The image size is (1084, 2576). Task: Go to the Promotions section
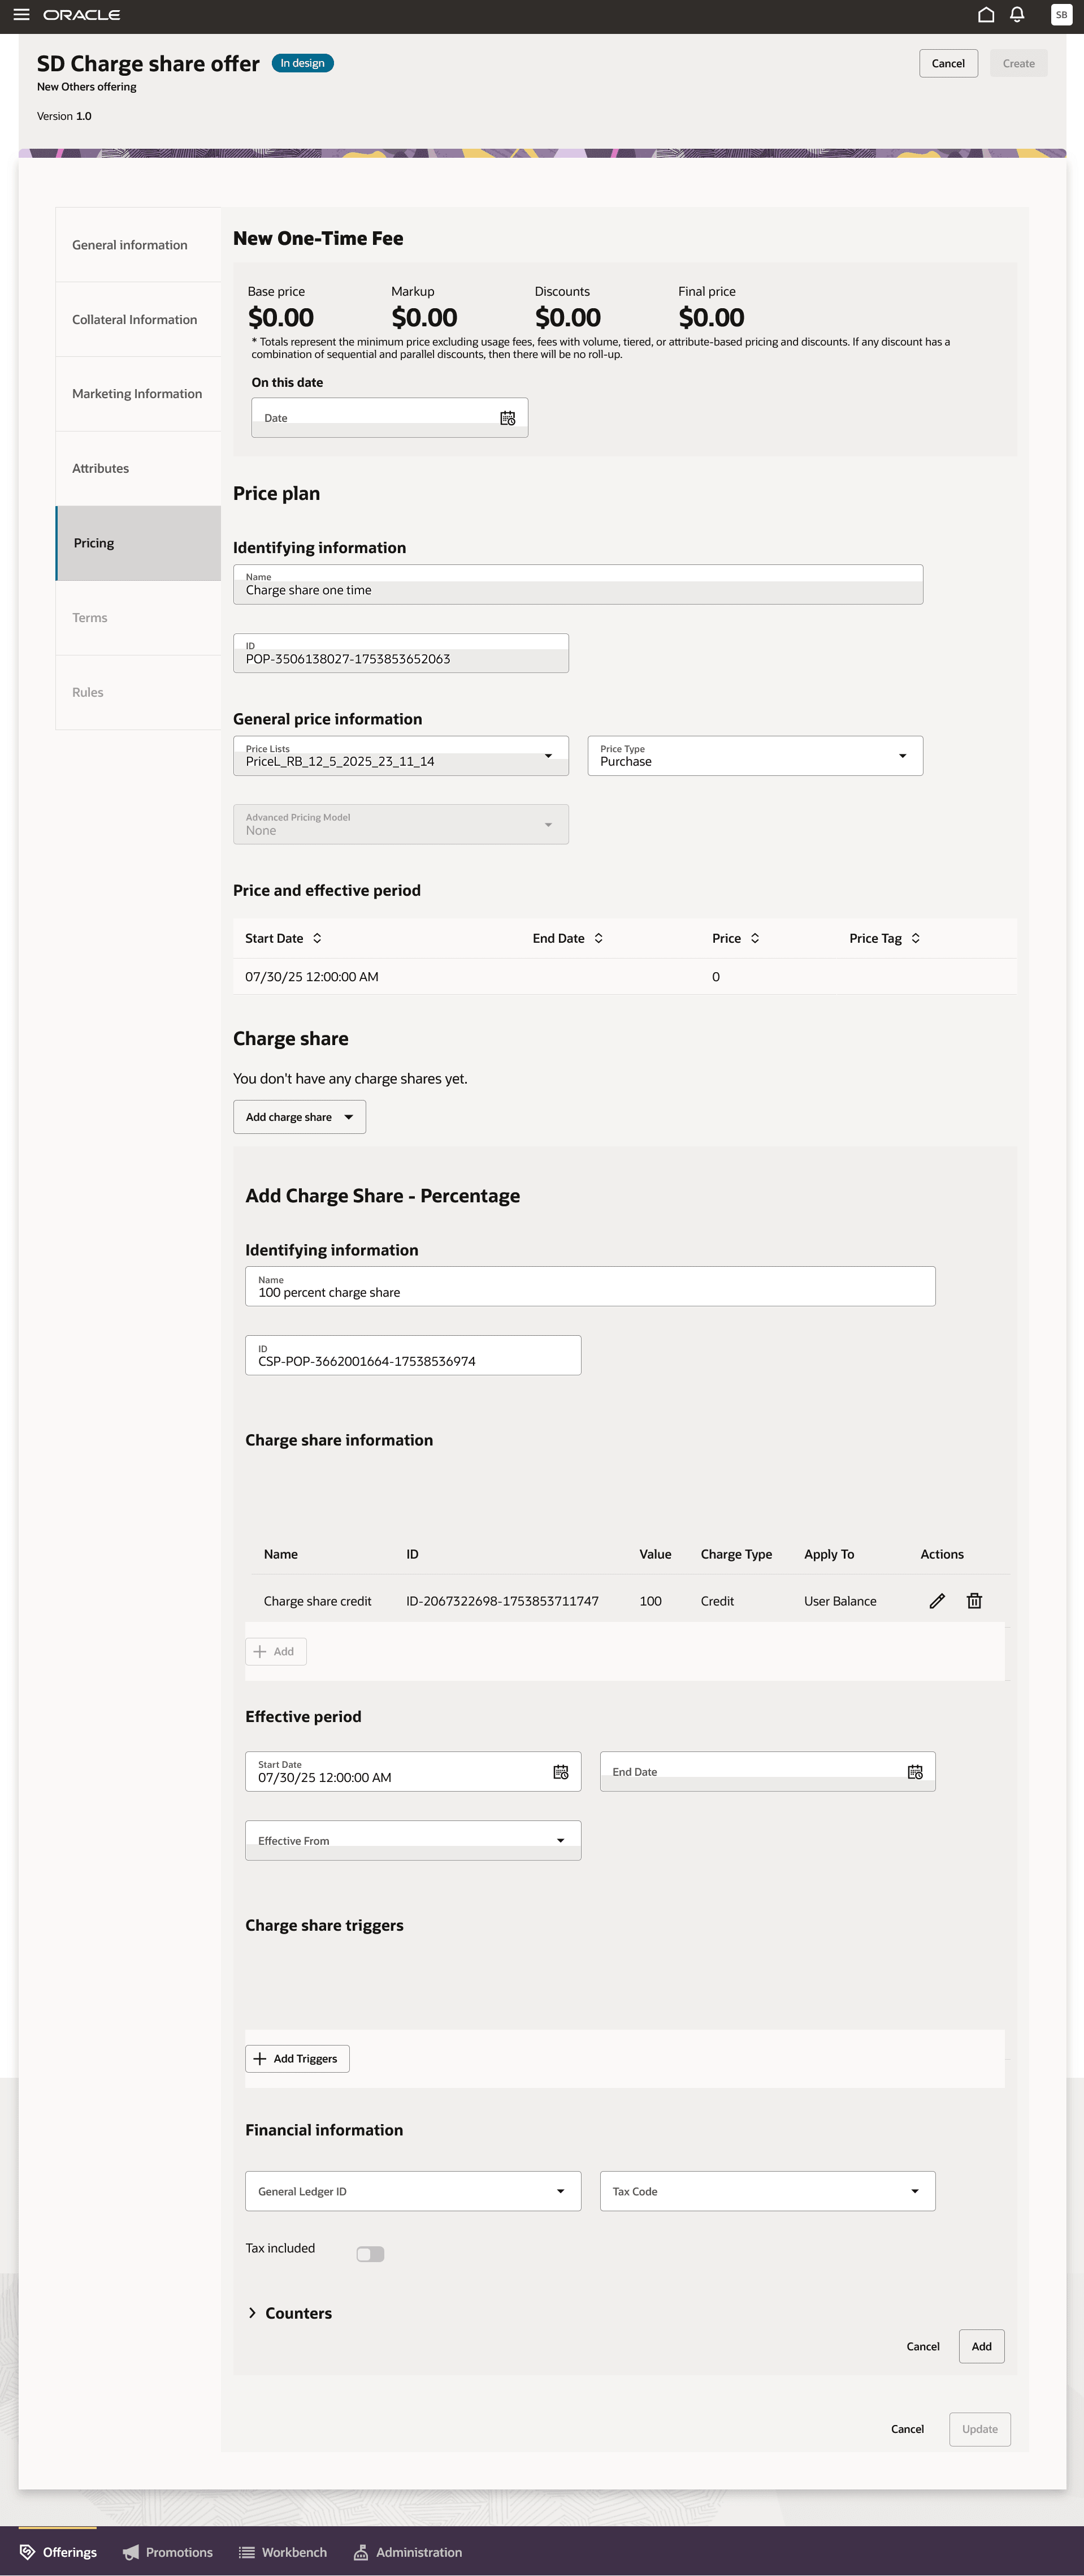pos(168,2552)
